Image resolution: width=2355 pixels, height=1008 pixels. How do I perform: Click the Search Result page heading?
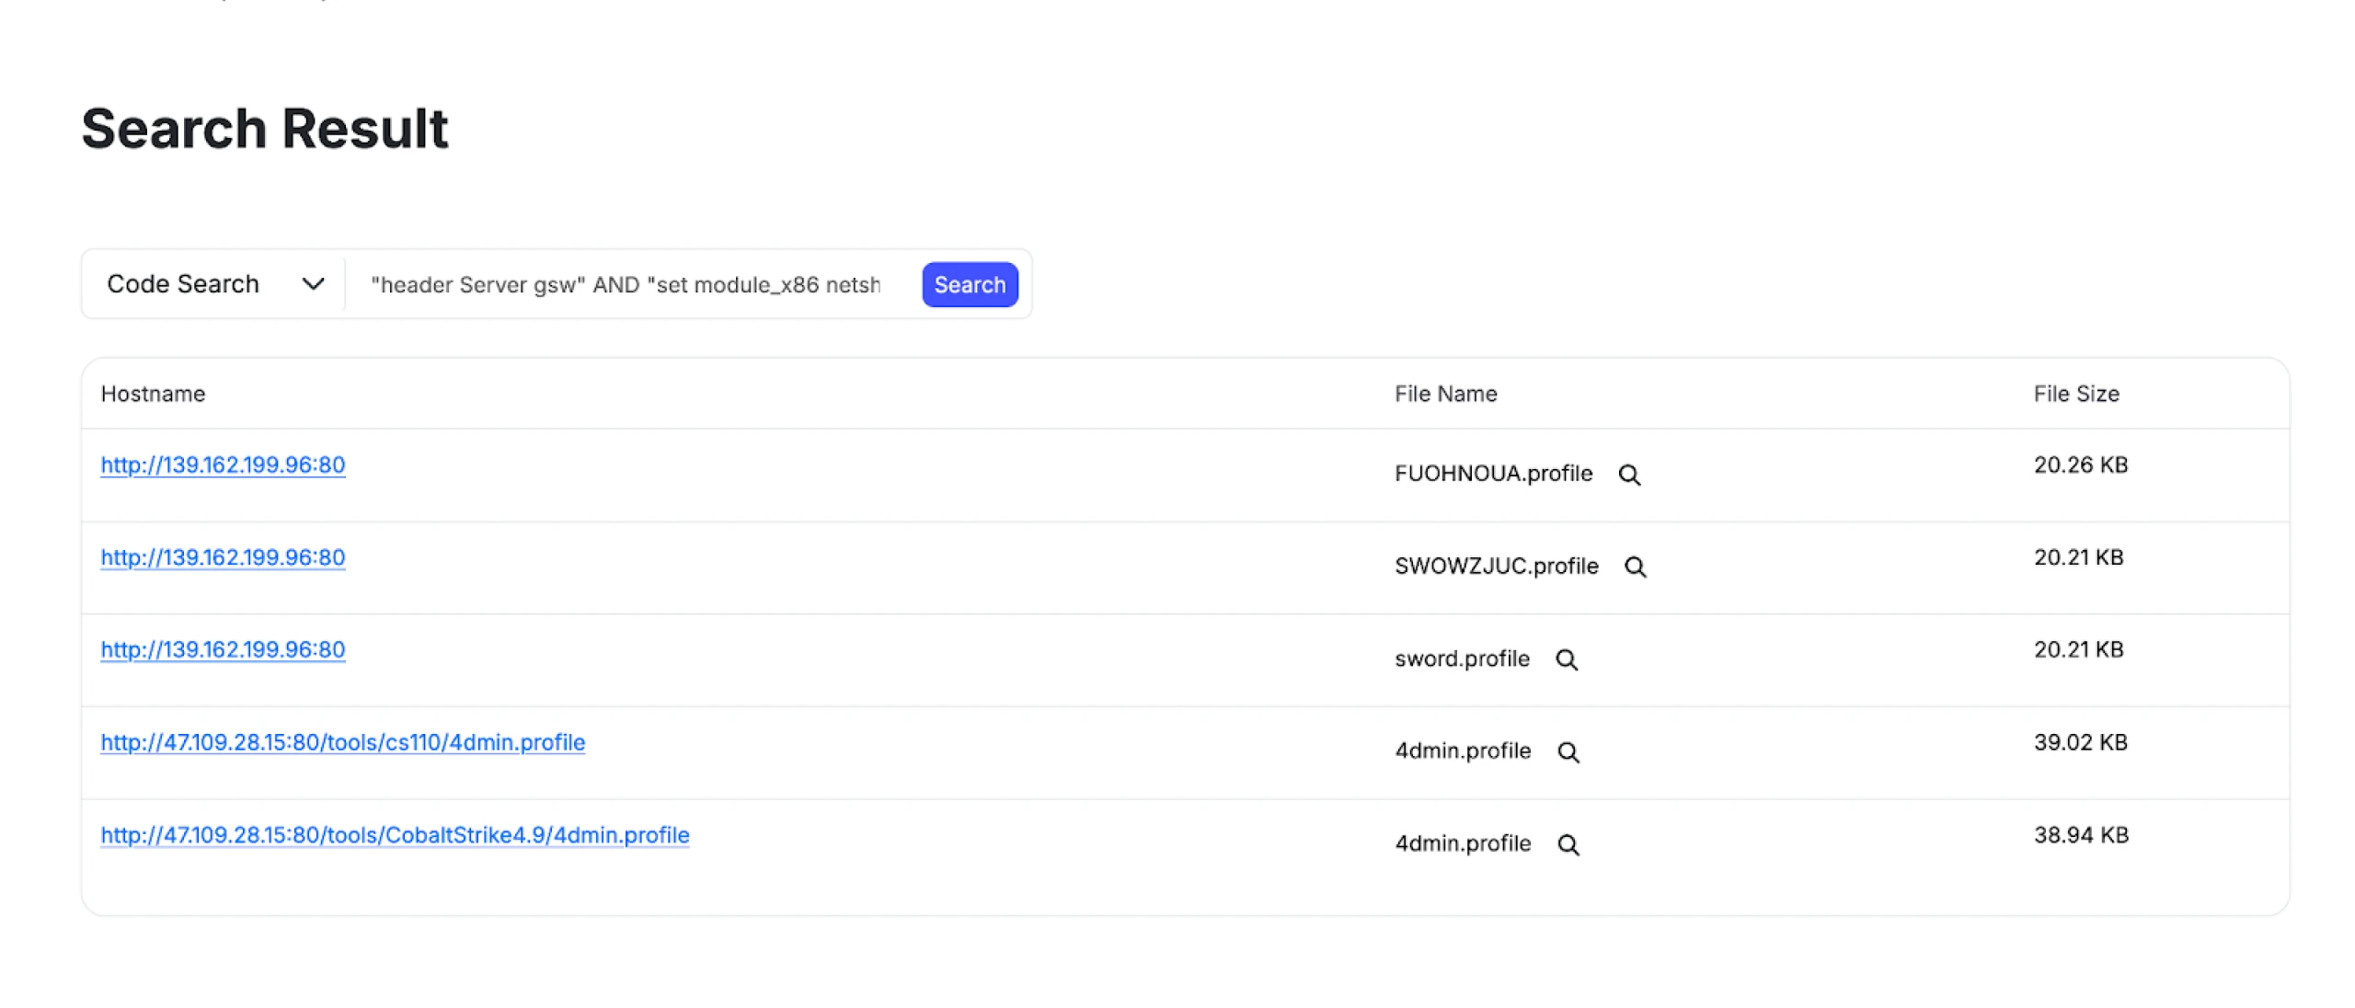(x=265, y=128)
